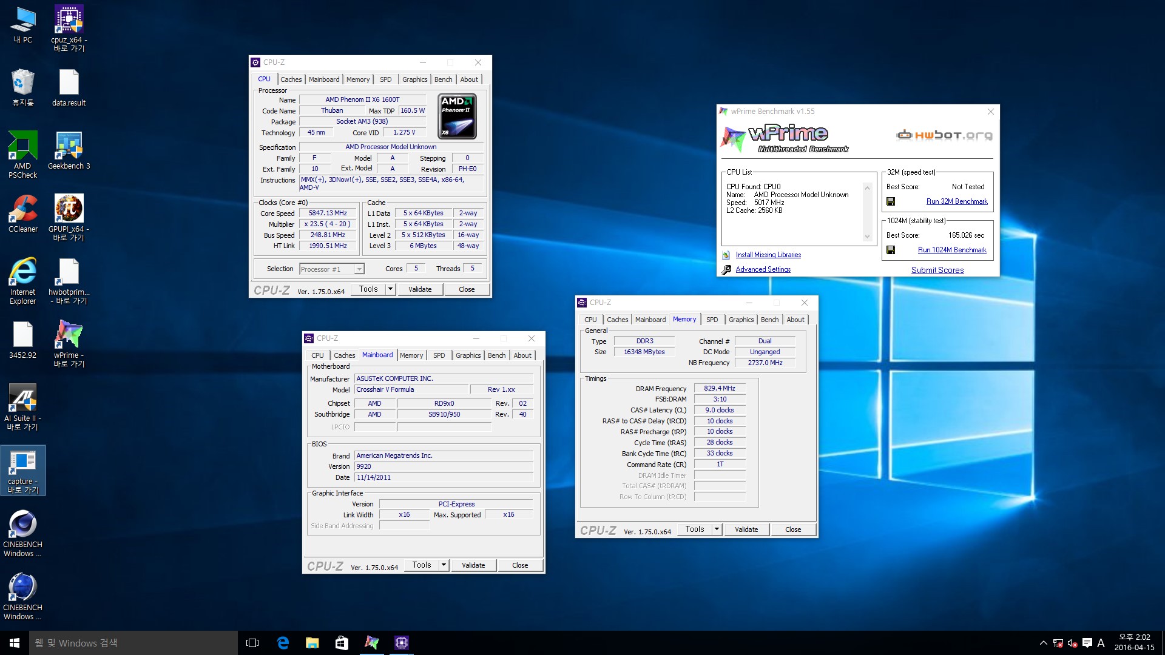Switch to Caches tab in CPU-Z CPU window
Viewport: 1165px width, 655px height.
(x=291, y=79)
